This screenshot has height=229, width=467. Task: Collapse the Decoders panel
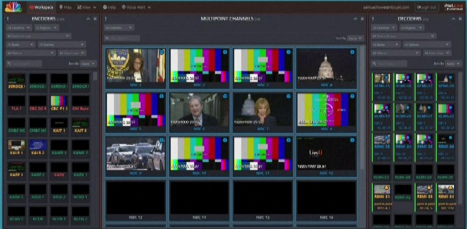point(453,19)
